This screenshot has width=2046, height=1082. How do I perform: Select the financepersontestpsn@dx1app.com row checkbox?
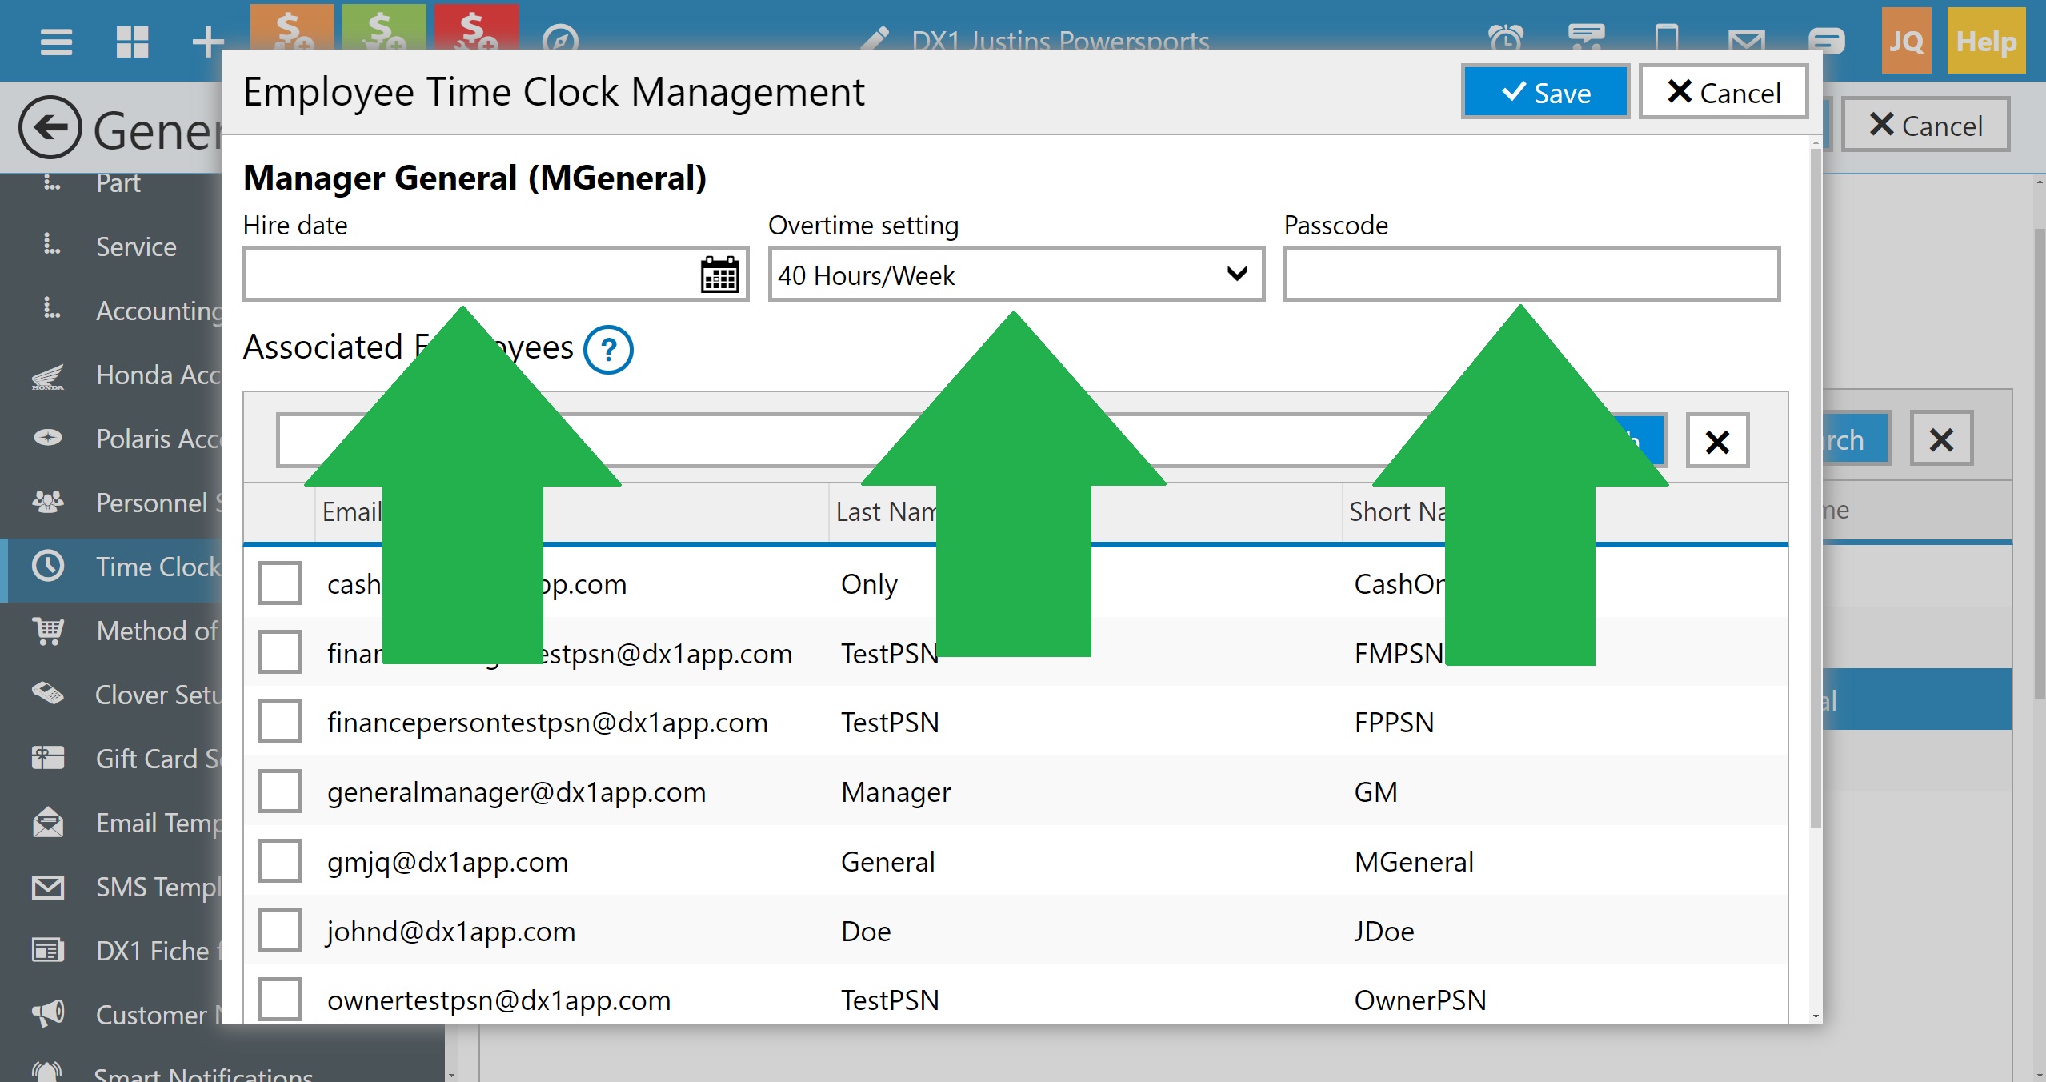tap(279, 722)
